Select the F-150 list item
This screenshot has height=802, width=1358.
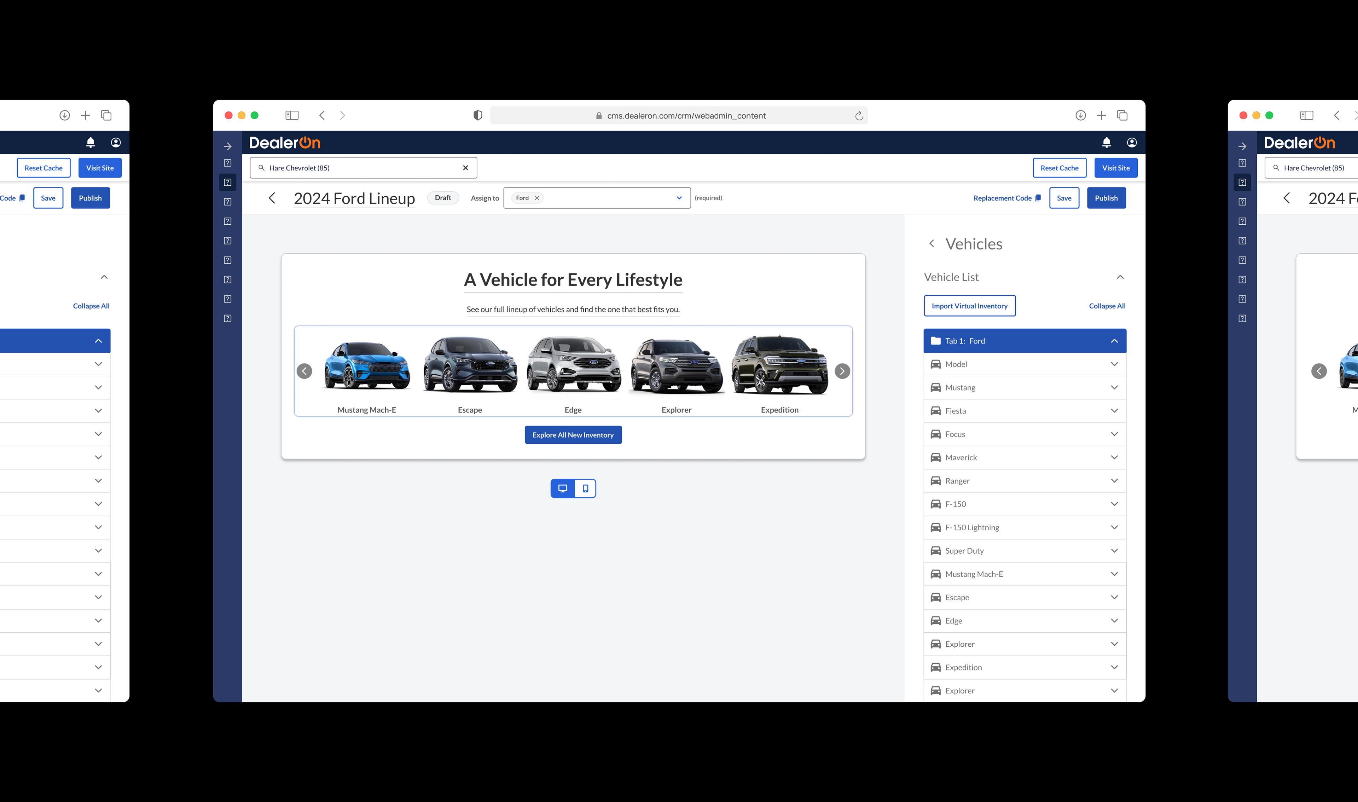pyautogui.click(x=1024, y=504)
